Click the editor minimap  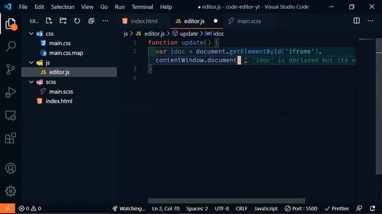pos(367,40)
